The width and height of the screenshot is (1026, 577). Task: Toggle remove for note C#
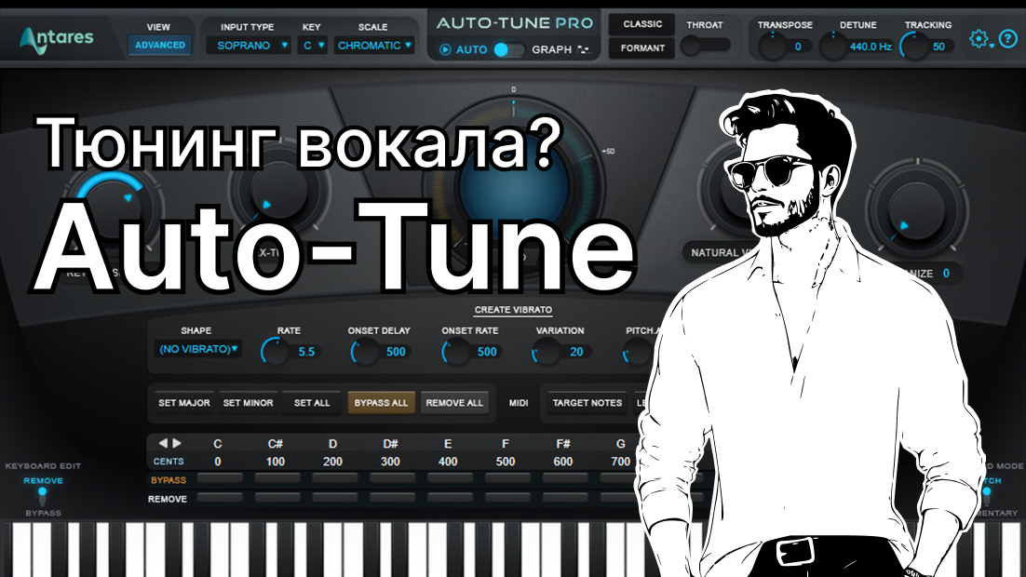[277, 498]
